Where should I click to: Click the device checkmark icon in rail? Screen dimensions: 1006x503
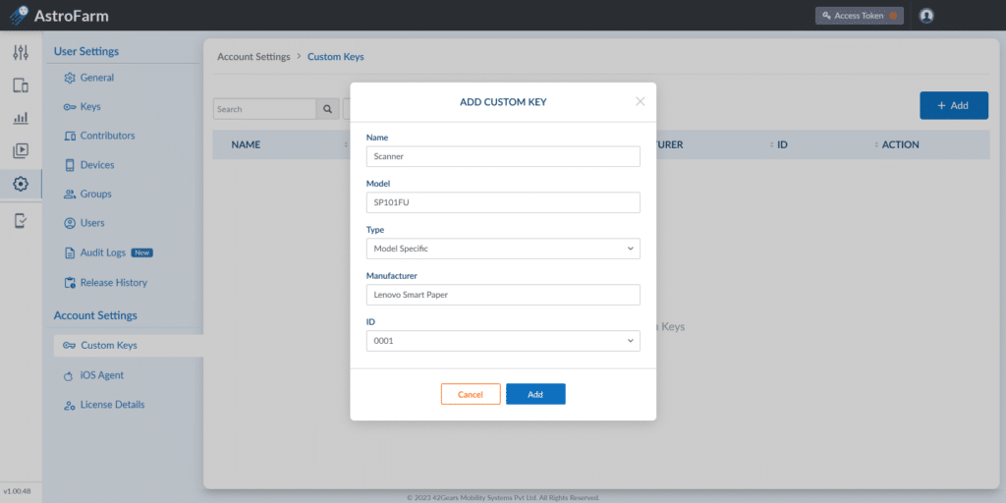21,221
